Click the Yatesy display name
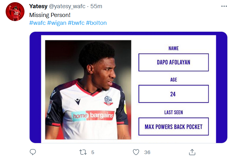 (38, 6)
